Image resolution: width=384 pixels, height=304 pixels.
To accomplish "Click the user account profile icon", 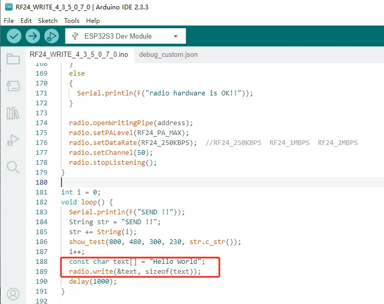I will coord(13,294).
